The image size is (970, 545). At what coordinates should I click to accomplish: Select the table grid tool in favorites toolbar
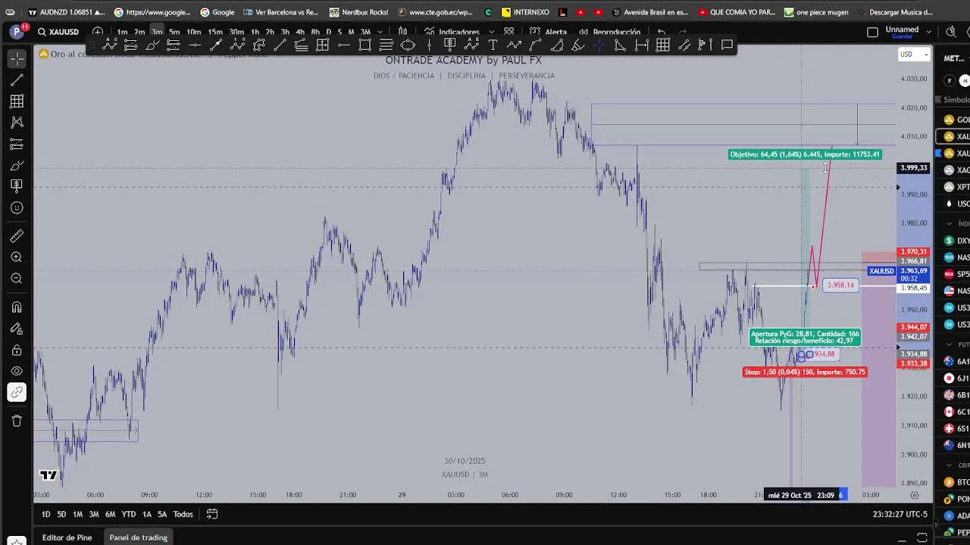tap(663, 45)
